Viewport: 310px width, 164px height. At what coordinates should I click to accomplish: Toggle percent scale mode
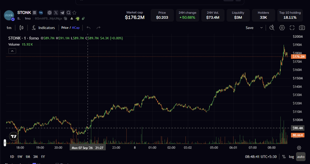tap(284, 157)
